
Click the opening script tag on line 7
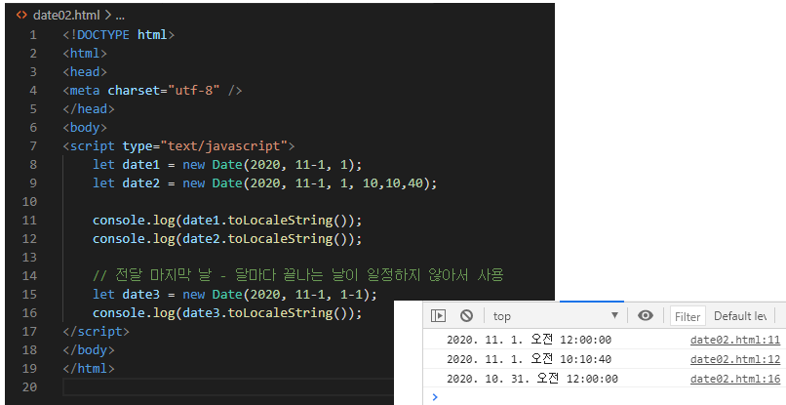point(178,146)
